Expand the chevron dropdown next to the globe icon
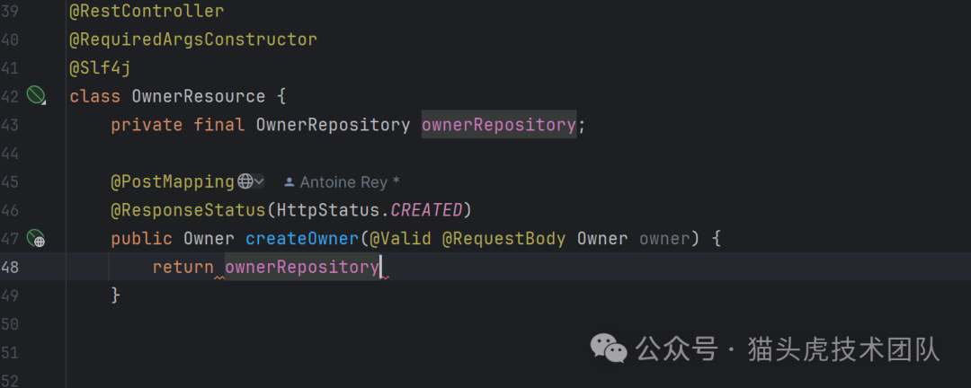Screen dimensions: 971x388 [259, 181]
